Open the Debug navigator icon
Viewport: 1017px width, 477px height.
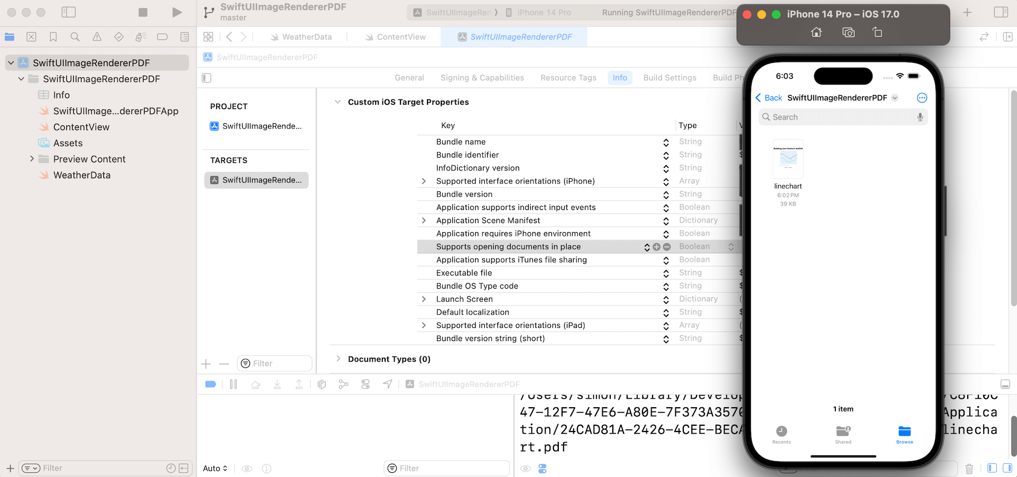click(140, 37)
